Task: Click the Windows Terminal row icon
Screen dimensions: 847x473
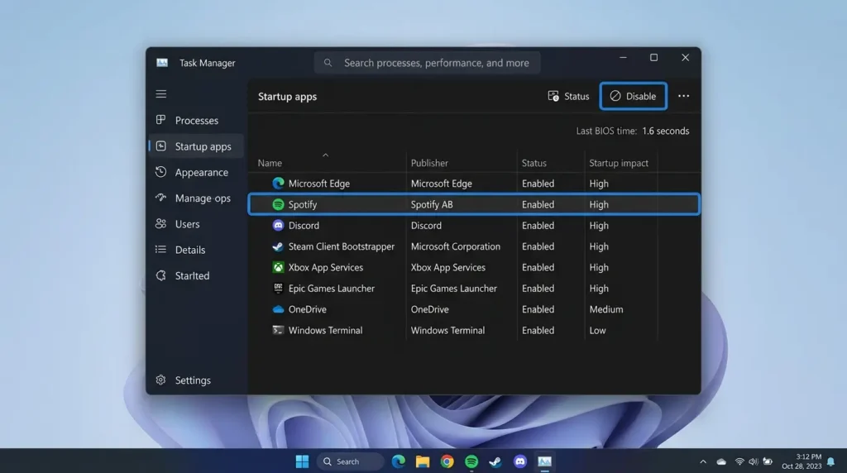Action: (278, 331)
